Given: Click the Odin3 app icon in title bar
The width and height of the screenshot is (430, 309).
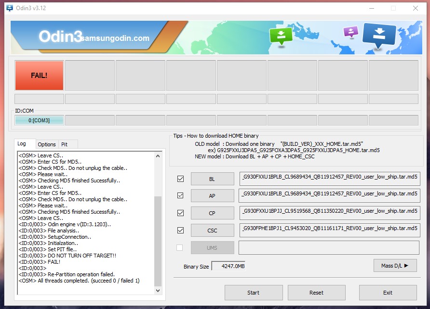Looking at the screenshot, I should click(x=10, y=8).
